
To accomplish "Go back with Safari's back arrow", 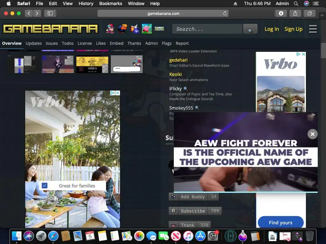I will 29,13.
